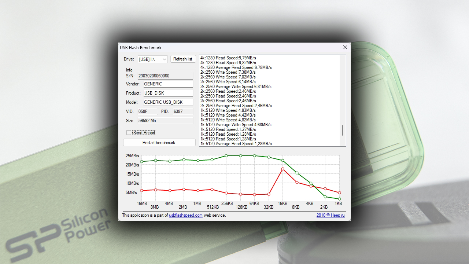This screenshot has height=264, width=469.
Task: Select line '2k:2560 Write Speed:7,38MB/s'
Action: pyautogui.click(x=228, y=72)
